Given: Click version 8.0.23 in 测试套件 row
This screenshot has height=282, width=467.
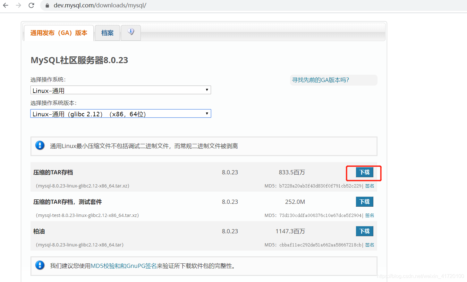Looking at the screenshot, I should (x=230, y=202).
